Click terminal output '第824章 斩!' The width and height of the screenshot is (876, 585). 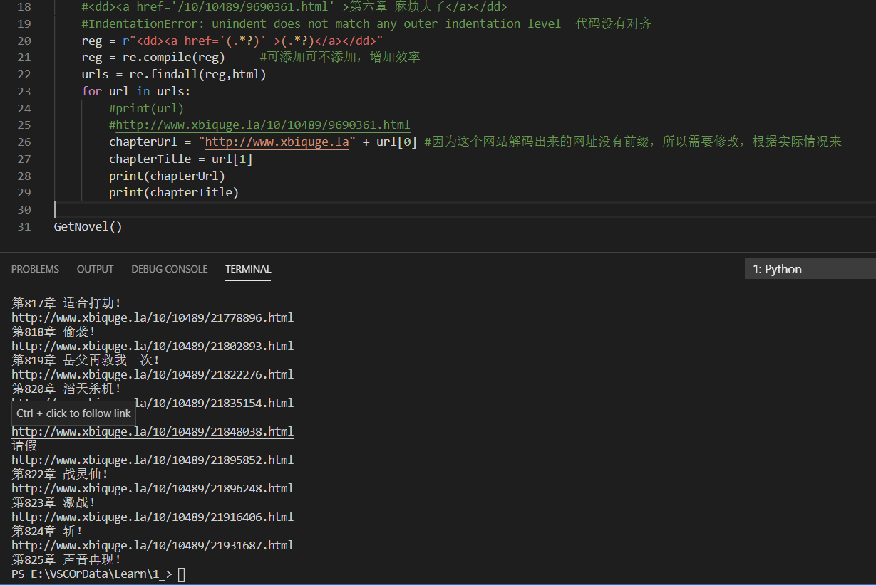47,531
